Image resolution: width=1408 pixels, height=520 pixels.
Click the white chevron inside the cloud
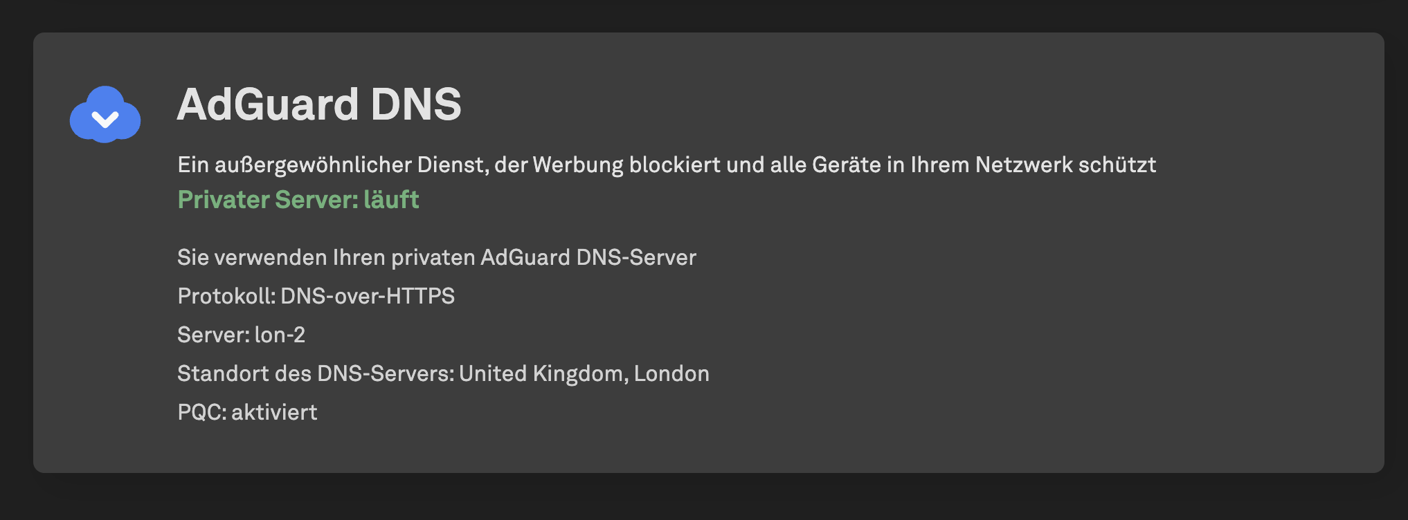(x=105, y=120)
